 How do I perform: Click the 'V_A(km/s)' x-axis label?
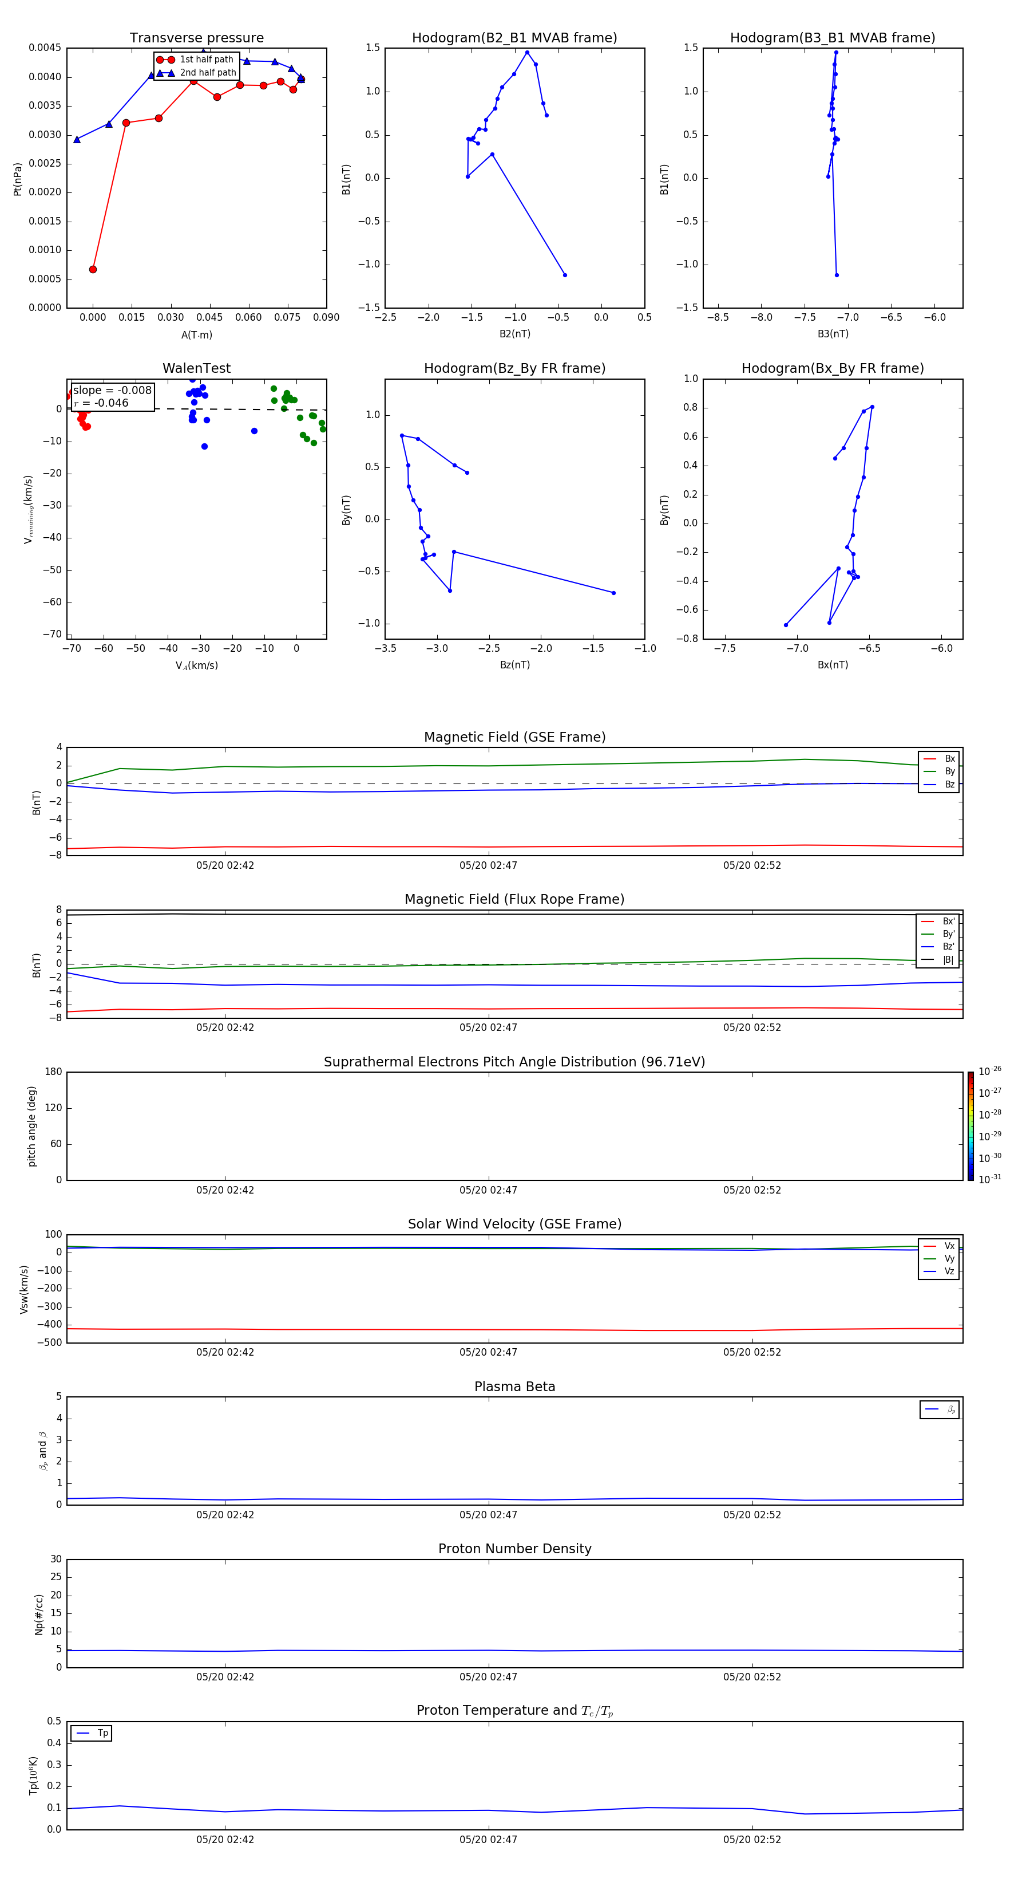196,666
